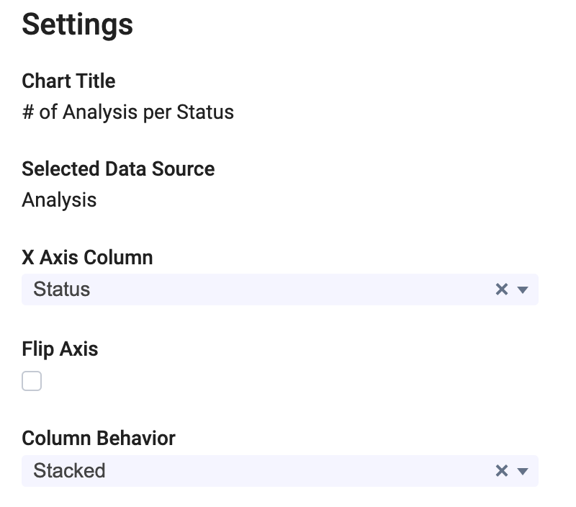Click the Column Behavior label
Image resolution: width=576 pixels, height=507 pixels.
[x=99, y=438]
